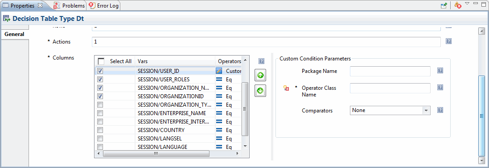Open help icon beside Comparators dropdown
The image size is (489, 168).
[440, 110]
